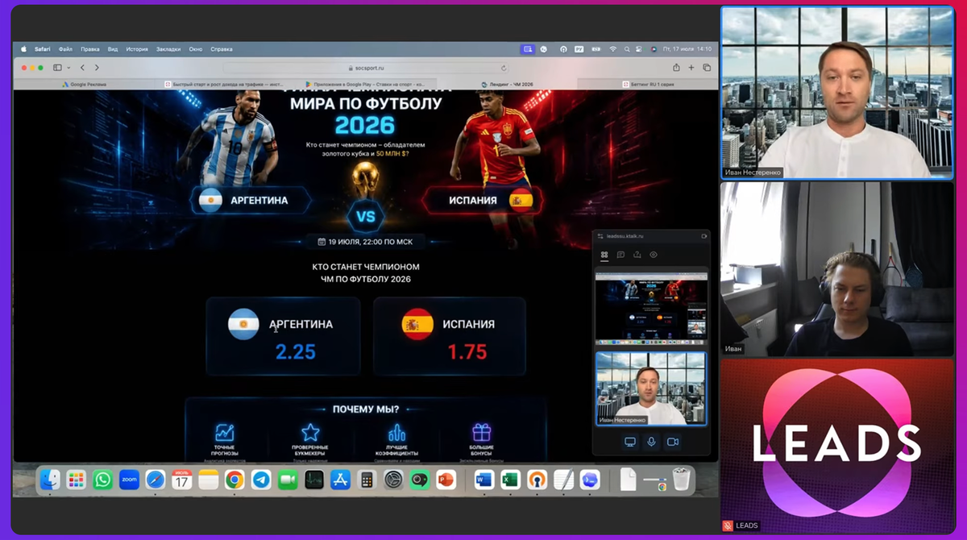Switch to the Google Реклама tab
The width and height of the screenshot is (967, 540).
pyautogui.click(x=88, y=84)
